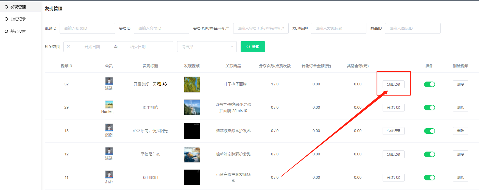Click the circle icon beside 发现管理

coord(6,7)
